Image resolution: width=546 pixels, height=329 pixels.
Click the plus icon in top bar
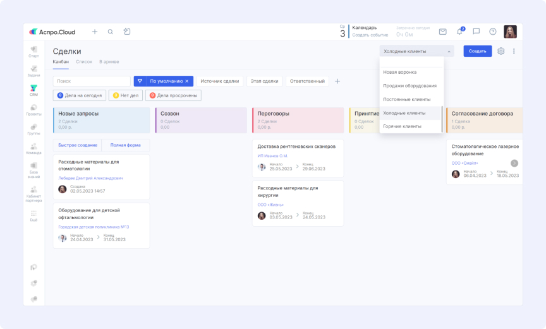(x=95, y=32)
